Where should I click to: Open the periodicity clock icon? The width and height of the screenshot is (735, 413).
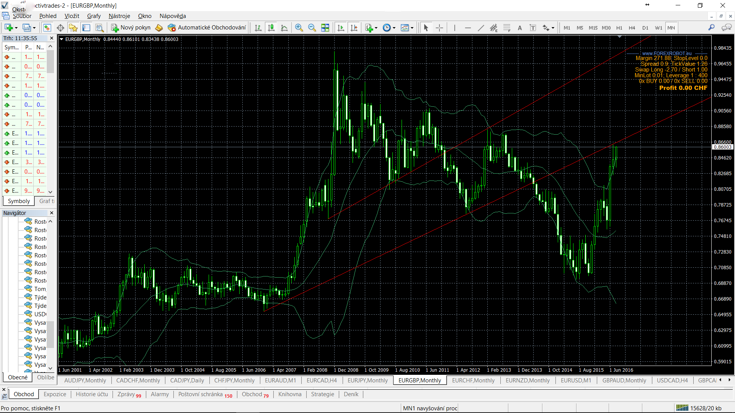(x=387, y=28)
